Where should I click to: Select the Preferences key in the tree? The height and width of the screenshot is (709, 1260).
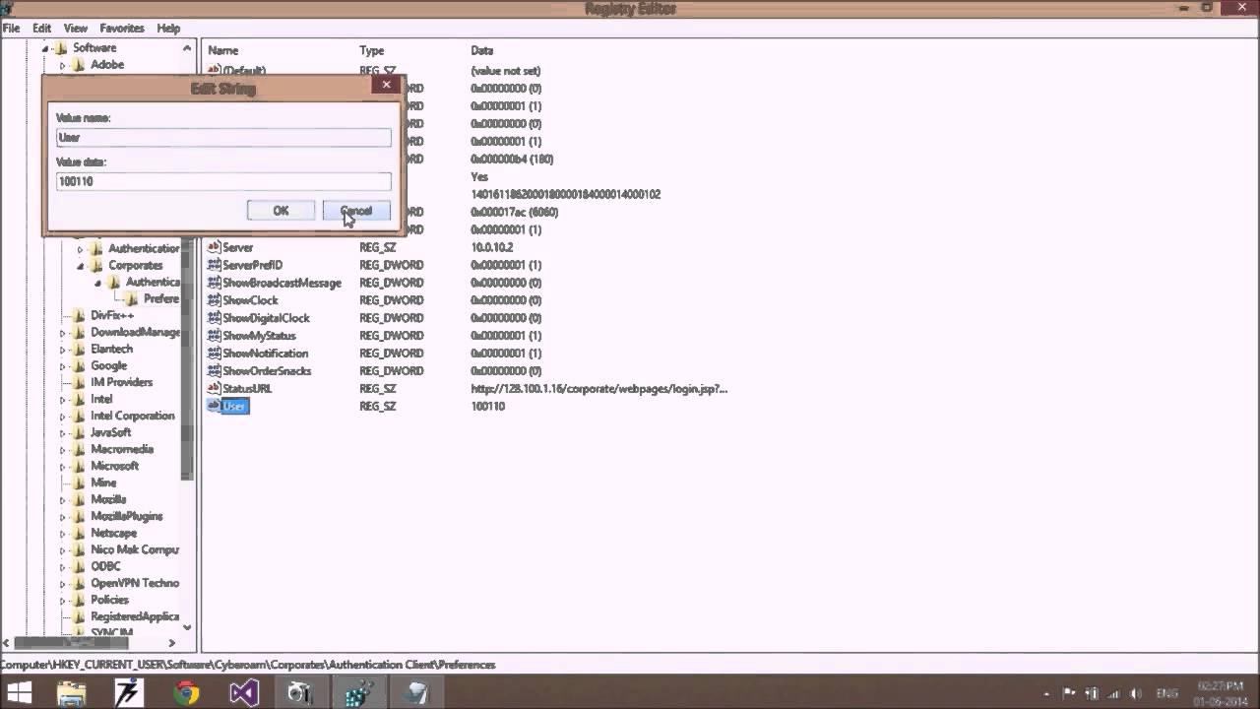click(160, 298)
